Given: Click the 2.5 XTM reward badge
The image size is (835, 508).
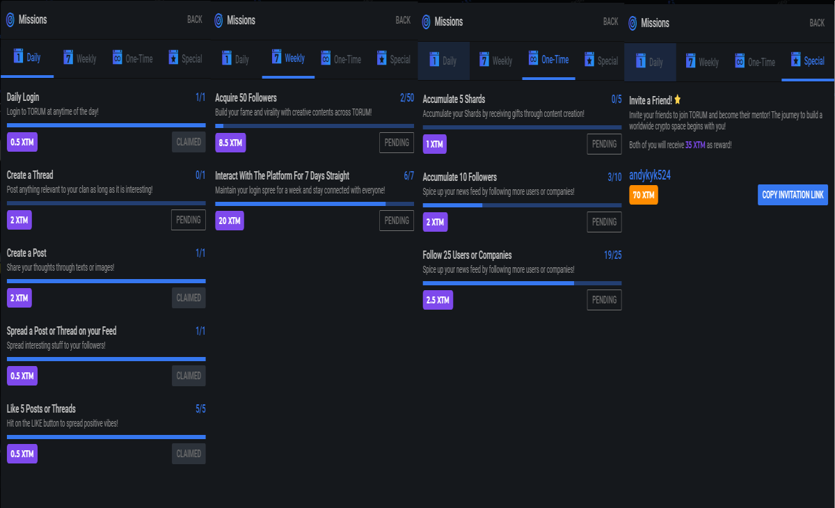Looking at the screenshot, I should pos(438,300).
